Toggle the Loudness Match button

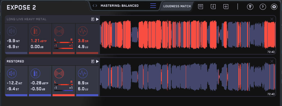[x=177, y=6]
